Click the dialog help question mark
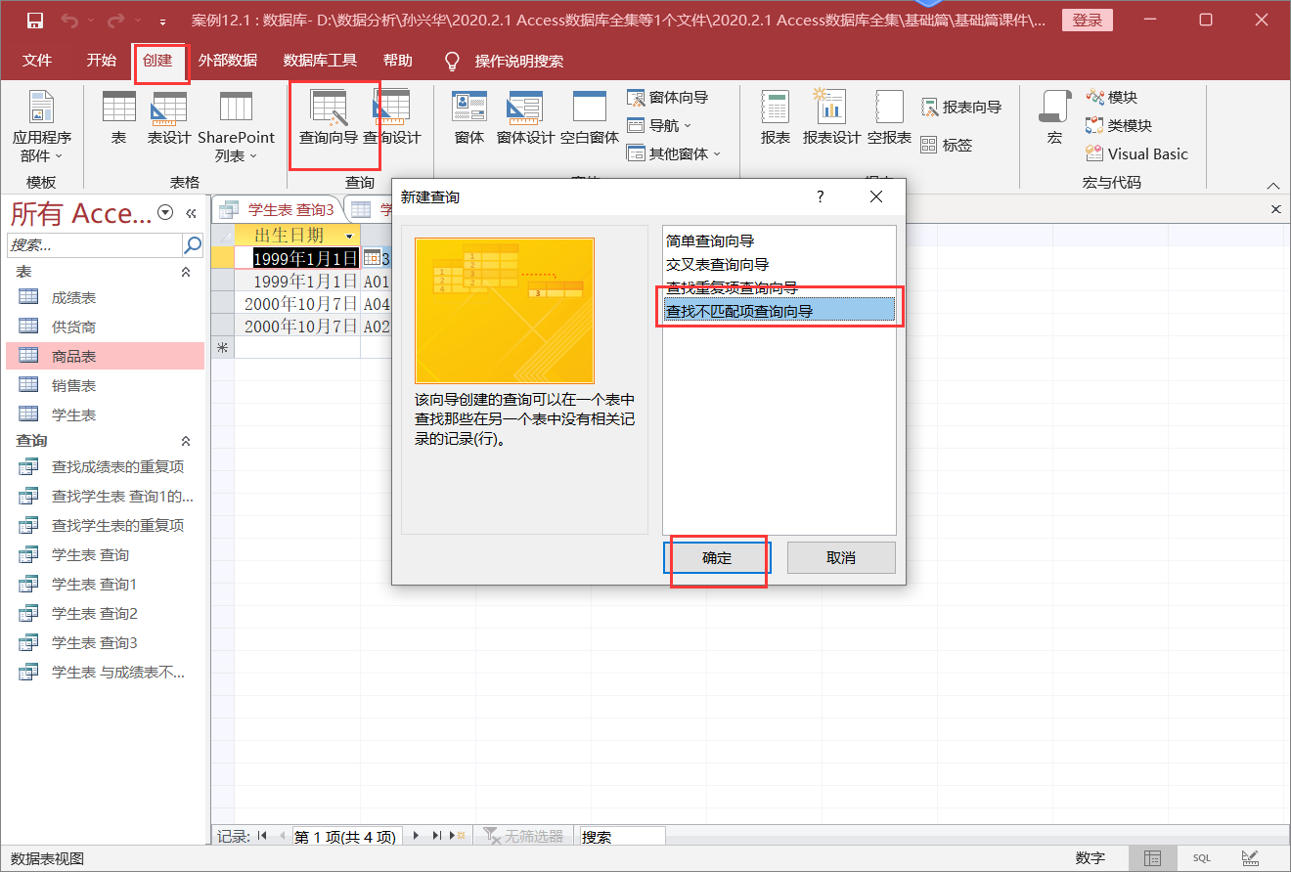 tap(821, 196)
